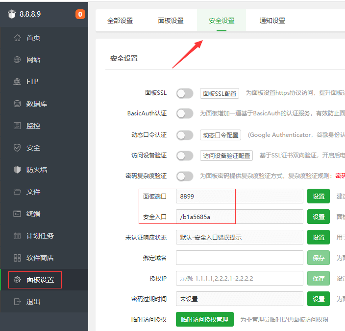345x331 pixels.
Task: Click the calendar icon for 计划任务
Action: click(17, 236)
